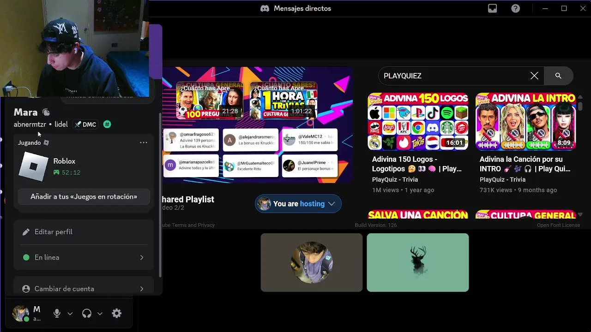Click the Roblox game logo
Viewport: 591px width, 332px height.
coord(33,166)
